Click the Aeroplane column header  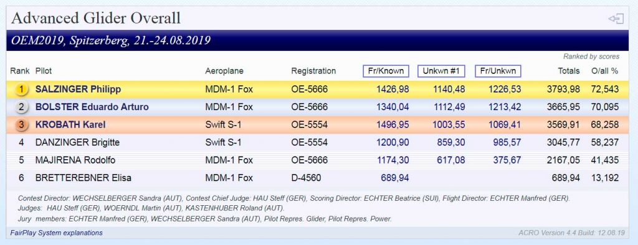click(224, 71)
